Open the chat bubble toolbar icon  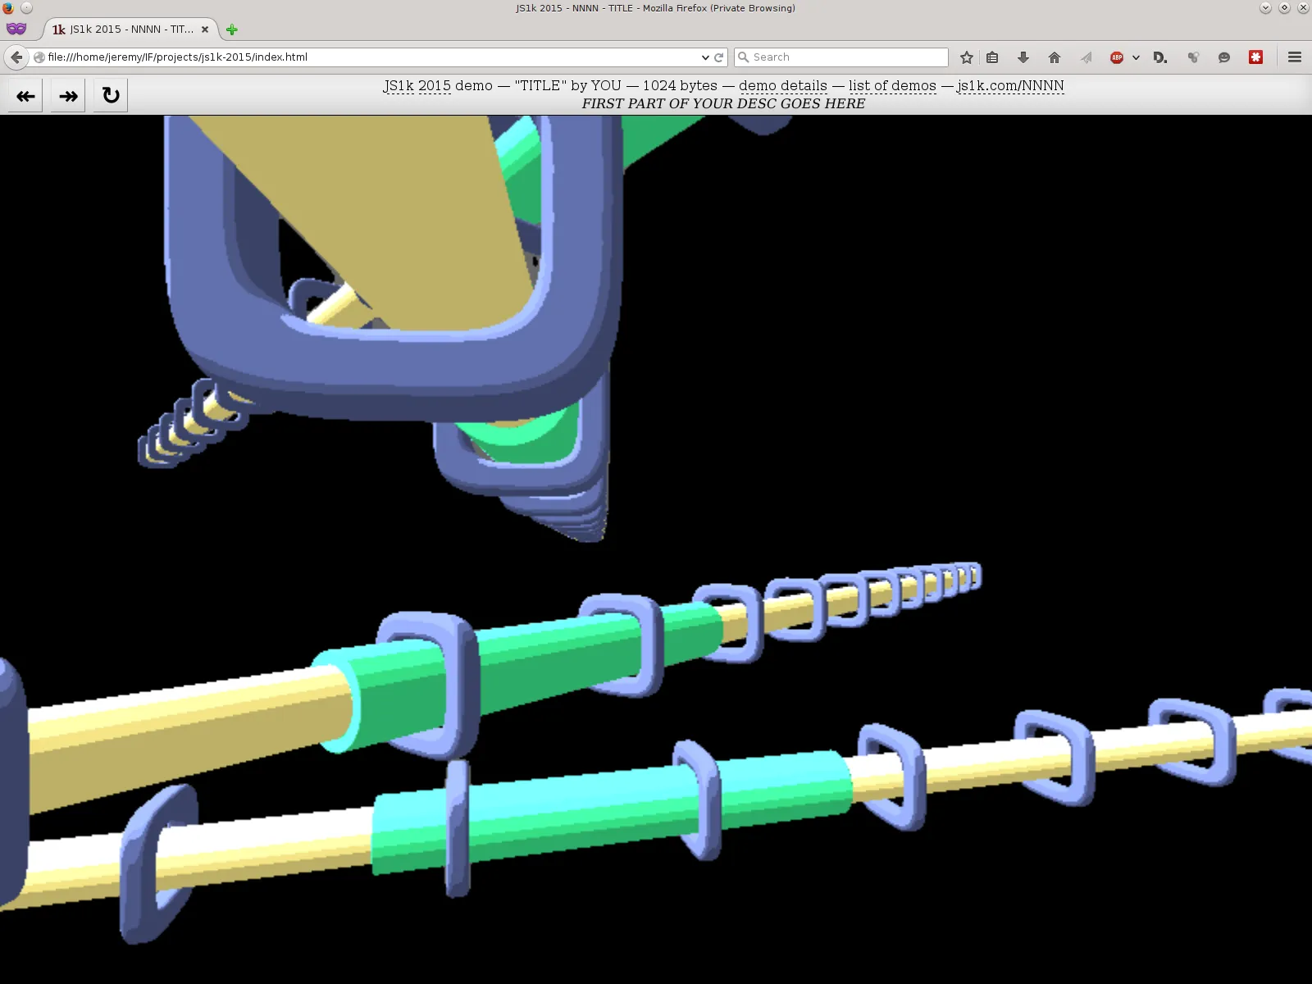click(1224, 57)
